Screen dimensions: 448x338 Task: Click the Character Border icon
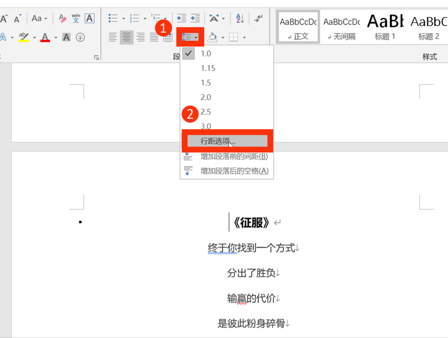[90, 19]
